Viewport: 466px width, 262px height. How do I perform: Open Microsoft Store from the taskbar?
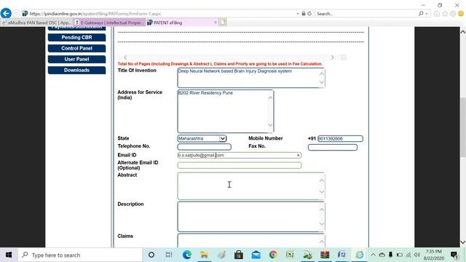click(238, 255)
